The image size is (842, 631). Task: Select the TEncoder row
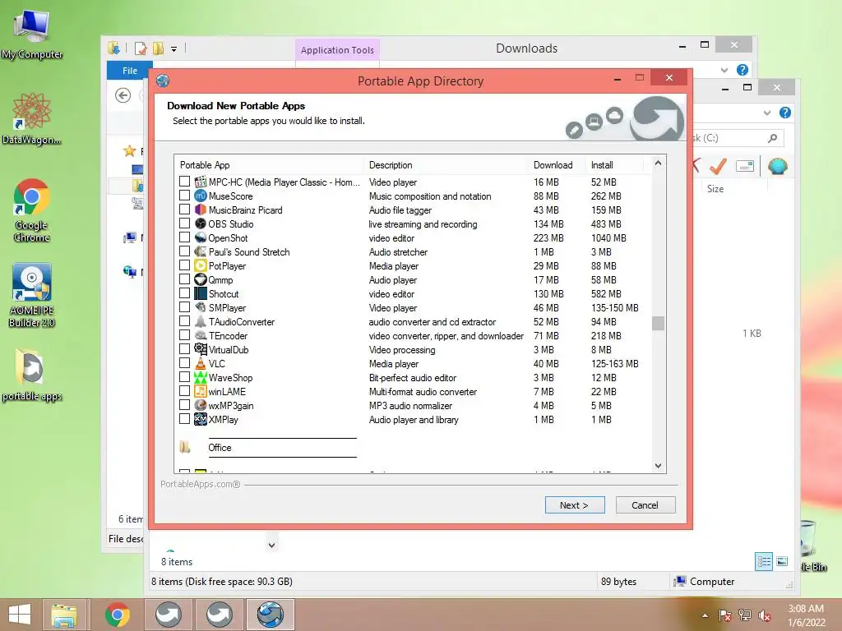[413, 335]
